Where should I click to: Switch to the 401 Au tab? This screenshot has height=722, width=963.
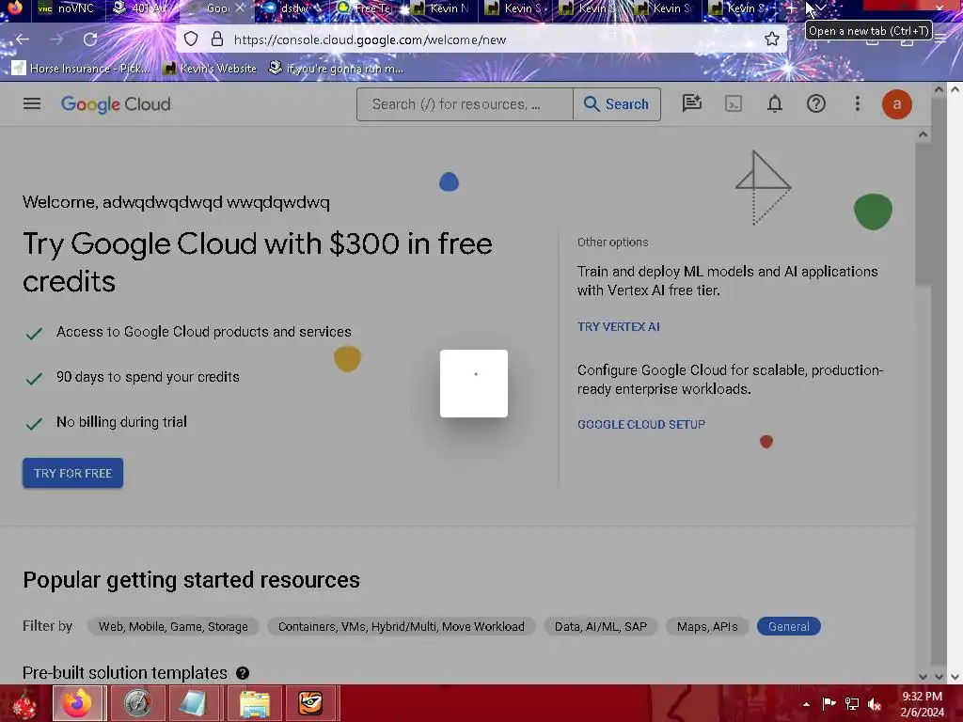pos(143,8)
